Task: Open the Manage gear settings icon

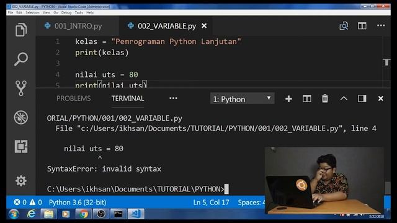Action: pyautogui.click(x=21, y=180)
